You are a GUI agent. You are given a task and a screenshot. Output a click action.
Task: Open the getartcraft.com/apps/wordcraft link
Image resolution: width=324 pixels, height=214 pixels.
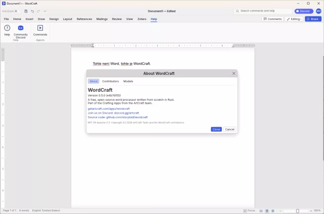109,109
